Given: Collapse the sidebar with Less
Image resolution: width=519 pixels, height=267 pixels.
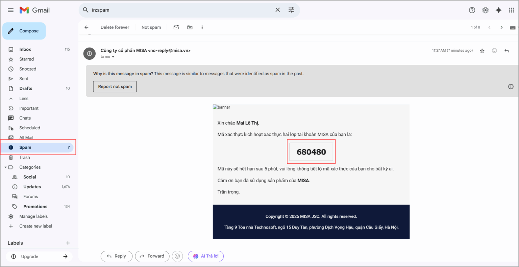Looking at the screenshot, I should 24,99.
